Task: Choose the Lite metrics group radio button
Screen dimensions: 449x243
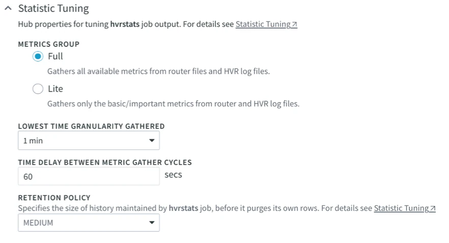Action: (x=38, y=89)
